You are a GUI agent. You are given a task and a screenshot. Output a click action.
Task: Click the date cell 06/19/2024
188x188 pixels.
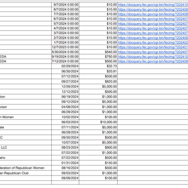tap(65, 97)
